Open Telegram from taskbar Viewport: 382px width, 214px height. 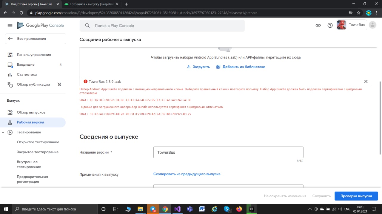click(153, 209)
